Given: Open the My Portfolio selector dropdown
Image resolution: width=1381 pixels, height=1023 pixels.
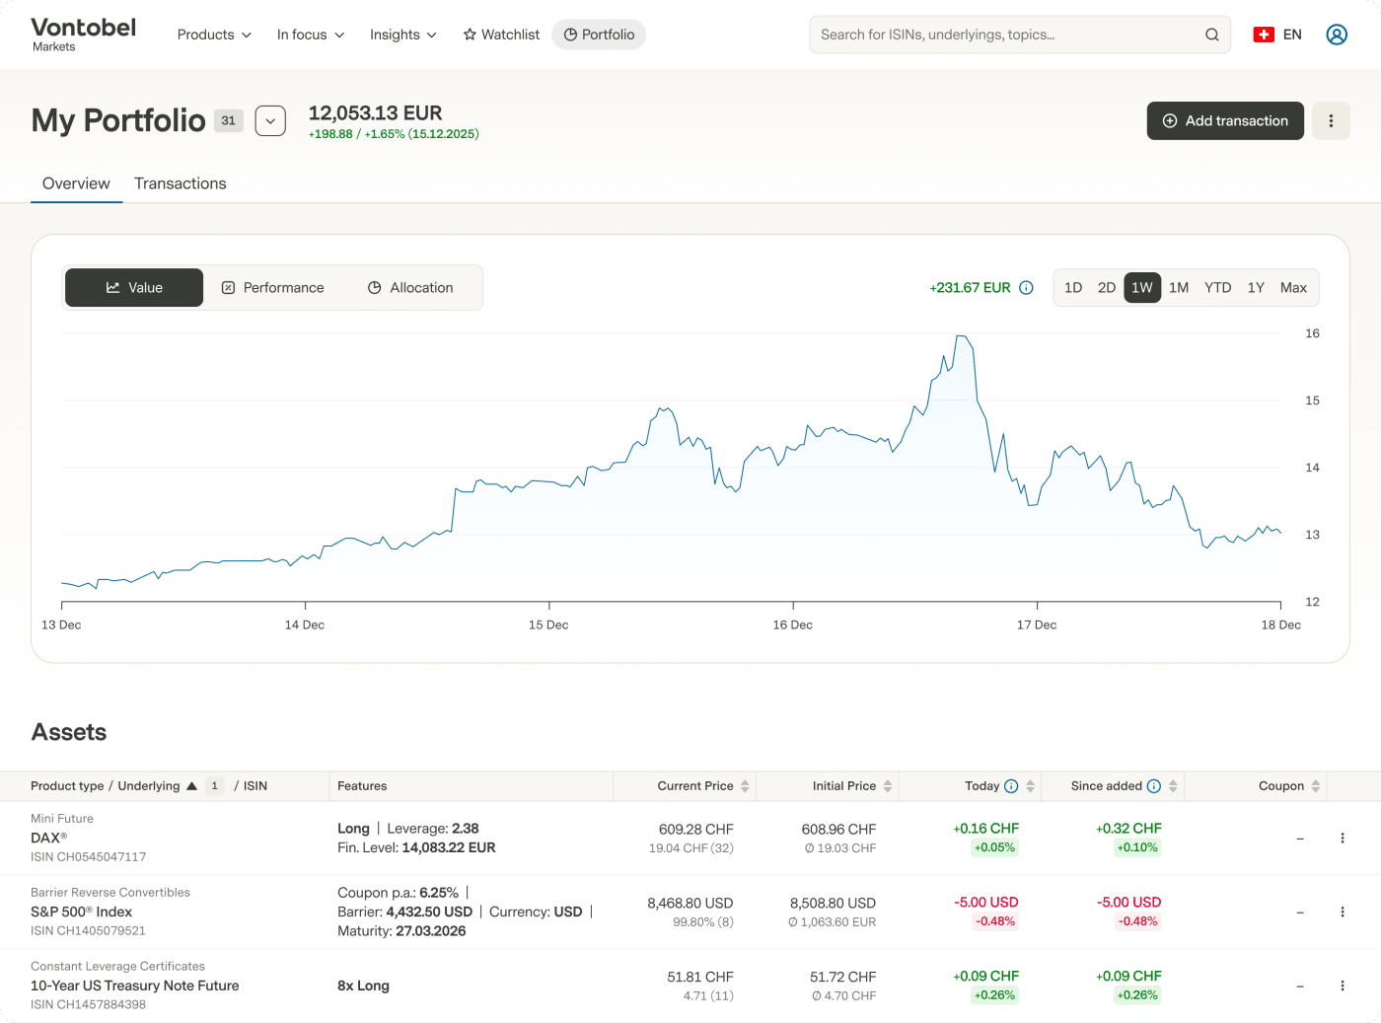Looking at the screenshot, I should (x=270, y=120).
